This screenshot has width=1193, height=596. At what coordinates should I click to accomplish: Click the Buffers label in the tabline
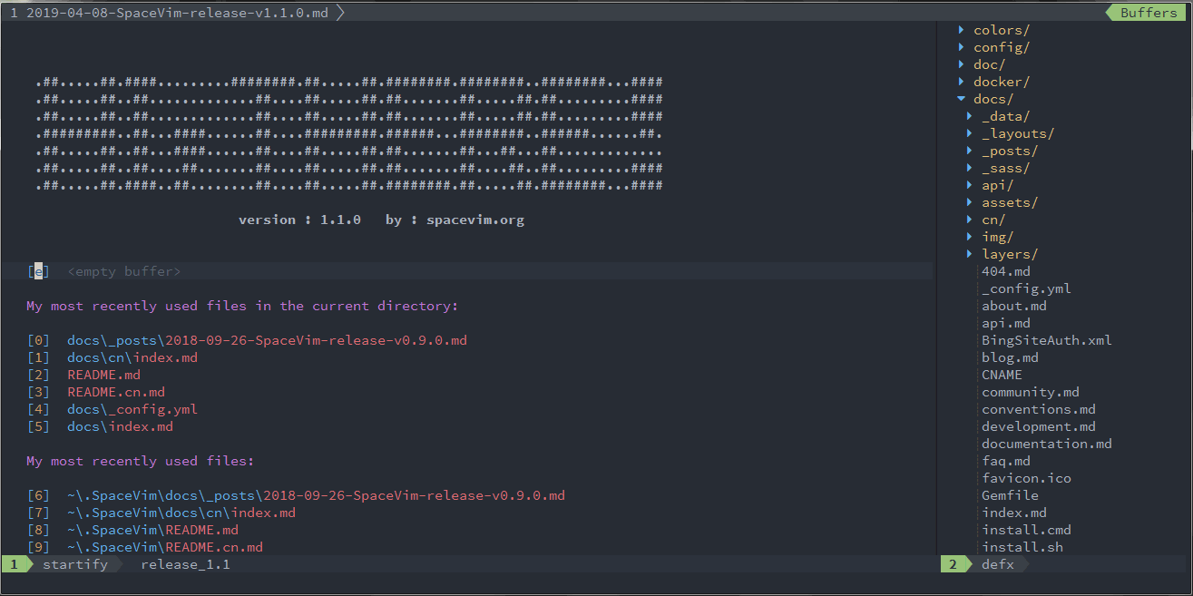pyautogui.click(x=1149, y=13)
